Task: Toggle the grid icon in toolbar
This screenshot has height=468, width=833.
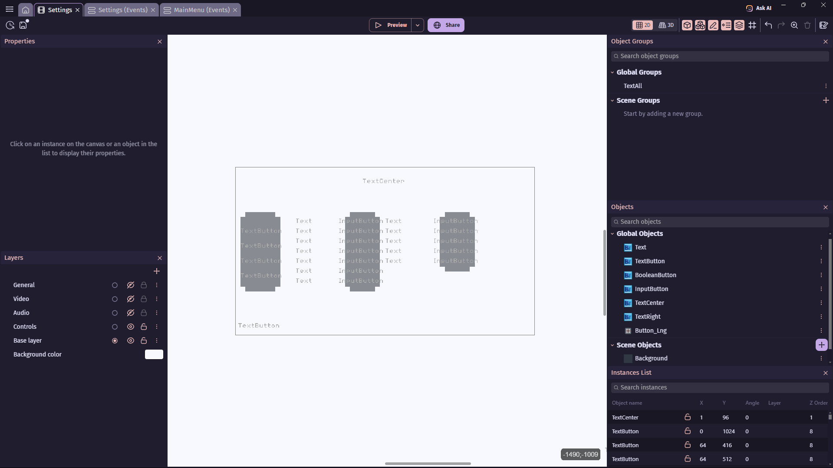Action: pyautogui.click(x=752, y=25)
